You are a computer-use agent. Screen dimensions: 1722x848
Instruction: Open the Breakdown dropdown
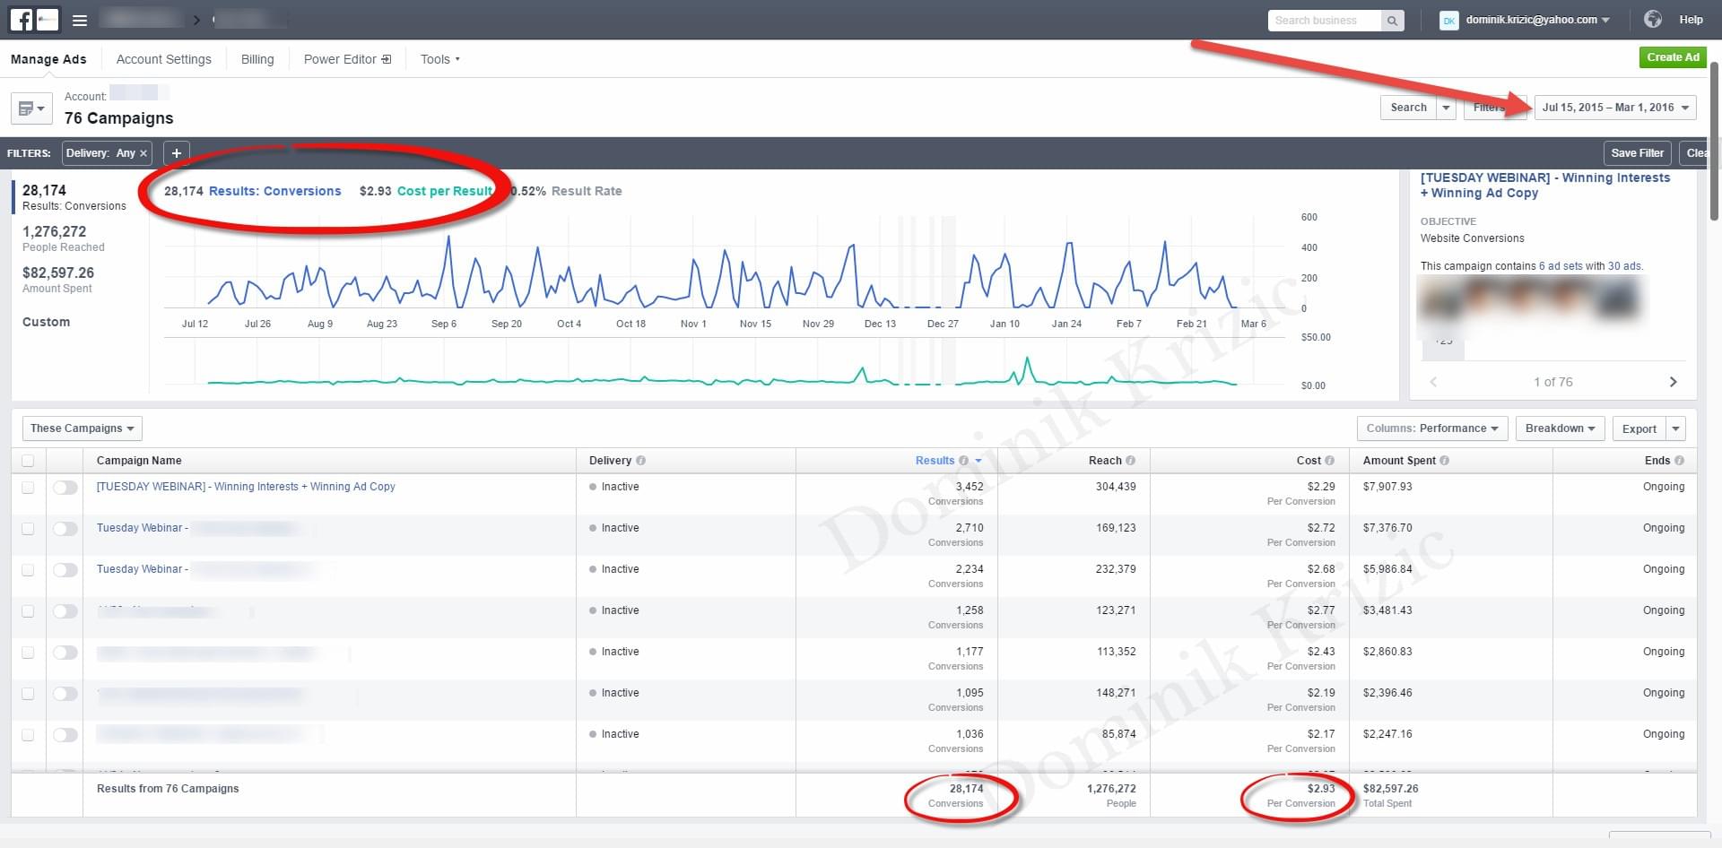[1560, 428]
